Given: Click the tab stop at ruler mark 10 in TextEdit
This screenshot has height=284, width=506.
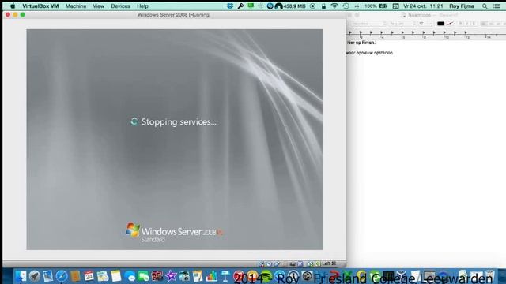Looking at the screenshot, I should [444, 33].
